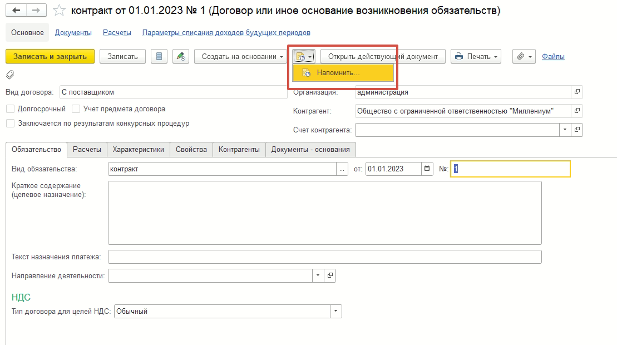Enable the Учет предмета договора checkbox
Image resolution: width=617 pixels, height=345 pixels.
[x=76, y=109]
